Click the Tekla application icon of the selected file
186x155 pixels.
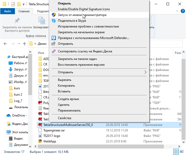point(40,125)
